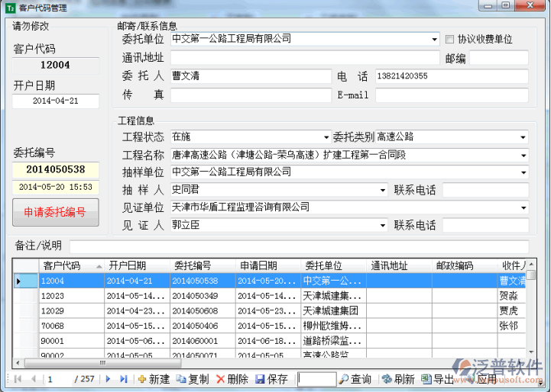Expand the 见证单位 combo box

point(523,207)
